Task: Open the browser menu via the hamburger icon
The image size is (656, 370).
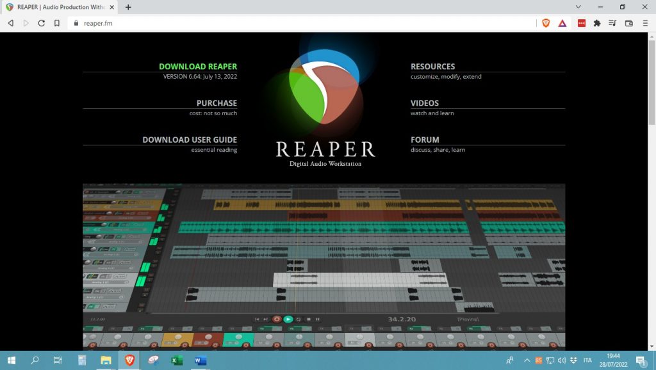Action: (x=646, y=22)
